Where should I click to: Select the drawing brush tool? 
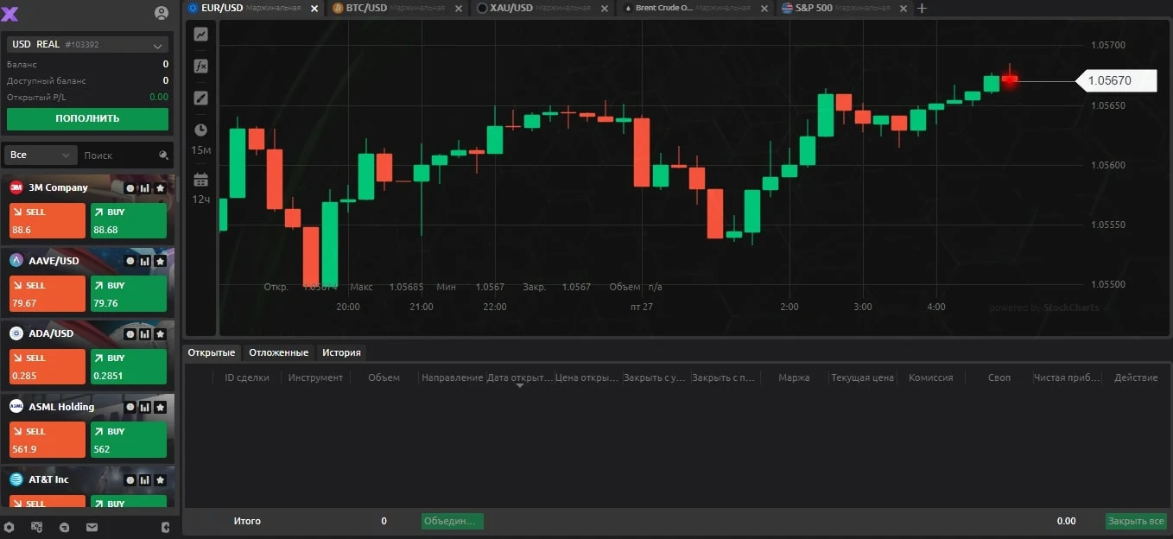(x=200, y=98)
